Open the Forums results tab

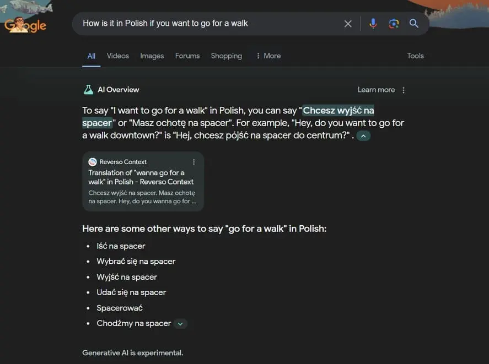[x=187, y=56]
